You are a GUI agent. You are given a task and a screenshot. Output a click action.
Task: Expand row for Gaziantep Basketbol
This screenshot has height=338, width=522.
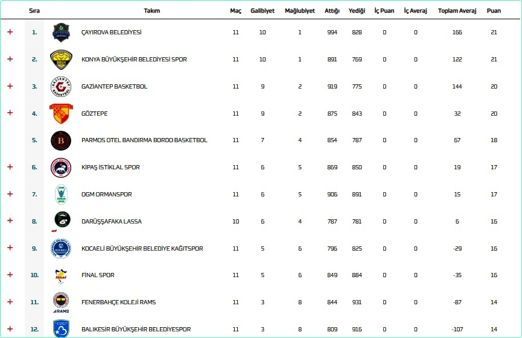(x=10, y=86)
